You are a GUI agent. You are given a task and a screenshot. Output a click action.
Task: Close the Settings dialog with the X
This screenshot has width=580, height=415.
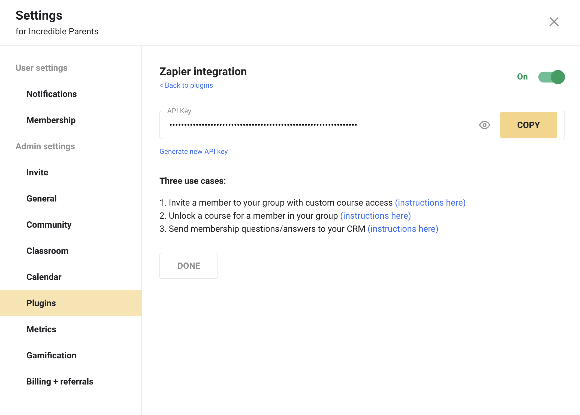(x=554, y=22)
